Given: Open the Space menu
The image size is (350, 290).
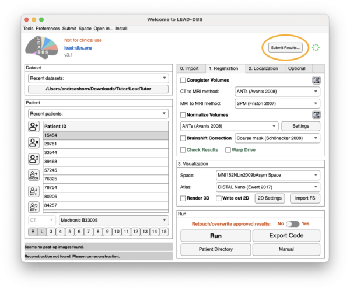Looking at the screenshot, I should [85, 29].
